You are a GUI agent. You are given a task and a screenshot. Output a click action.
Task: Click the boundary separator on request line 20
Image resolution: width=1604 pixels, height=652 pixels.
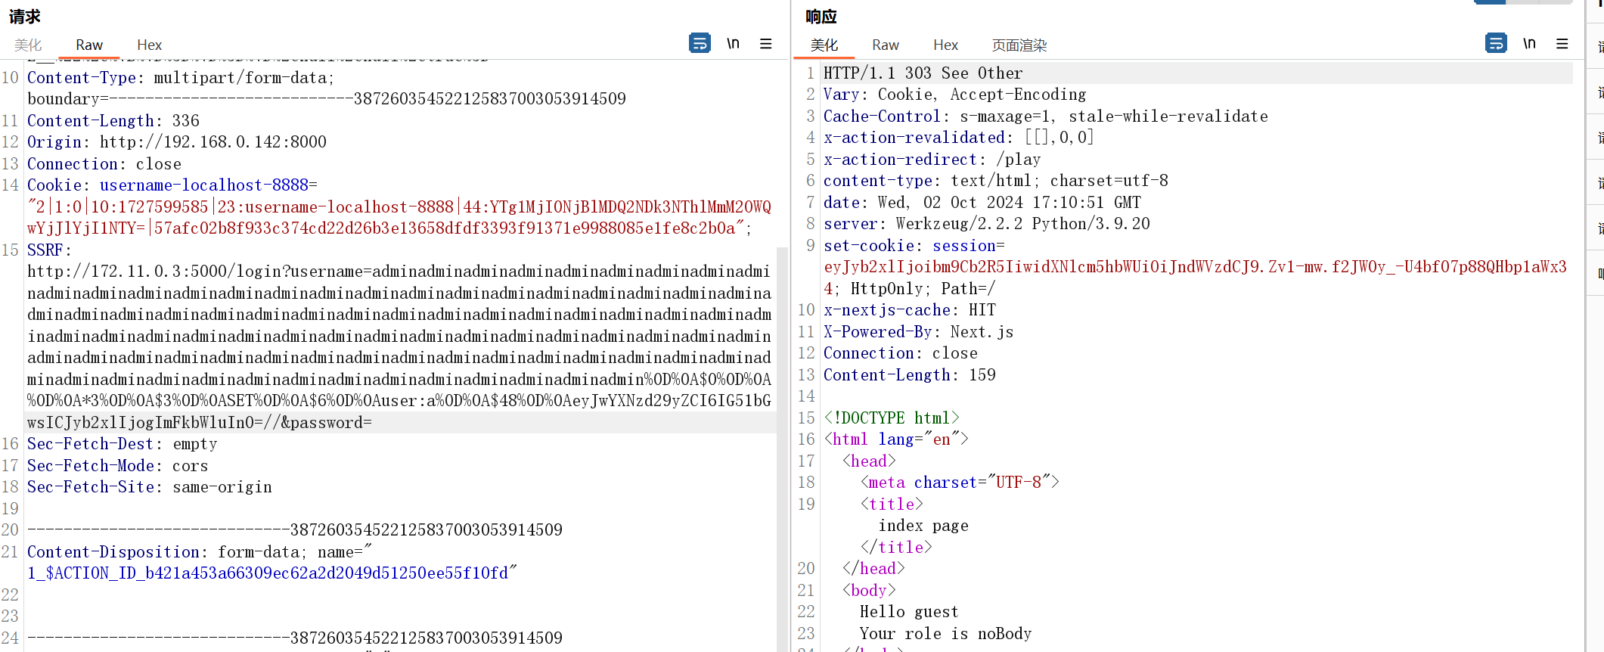coord(295,529)
